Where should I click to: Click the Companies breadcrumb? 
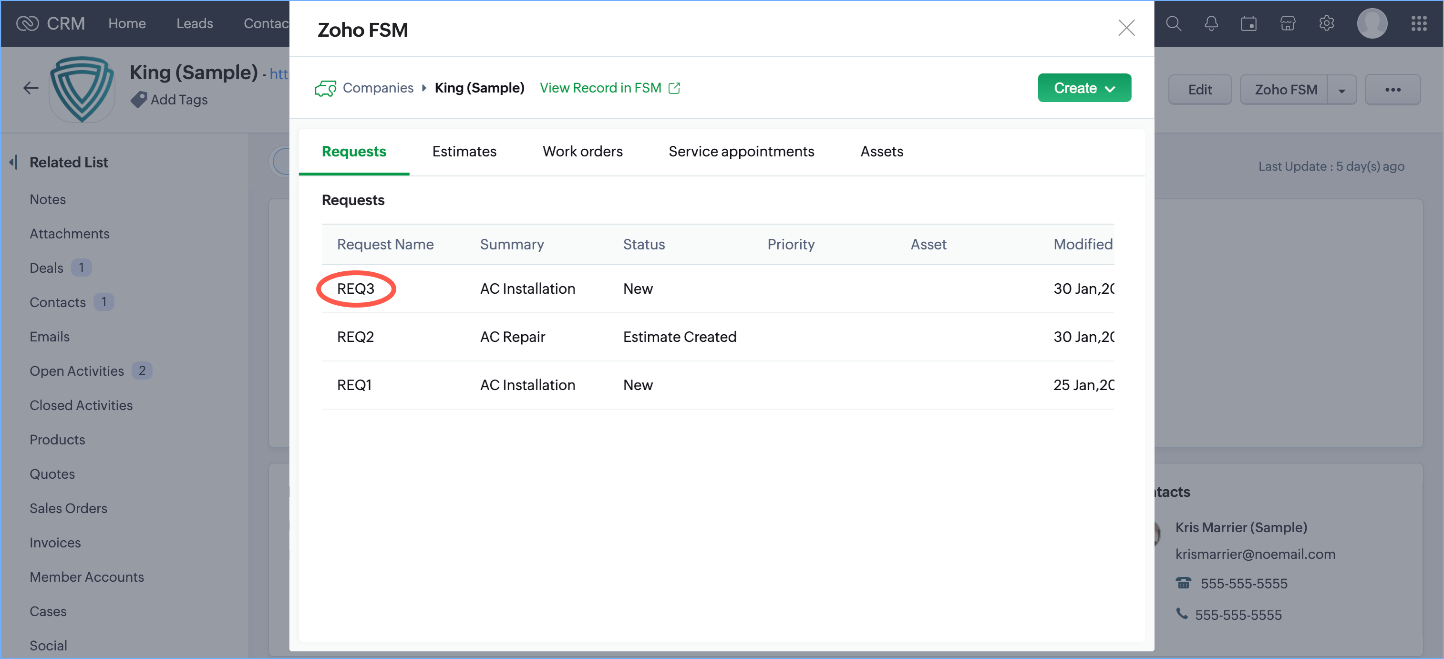click(x=377, y=88)
